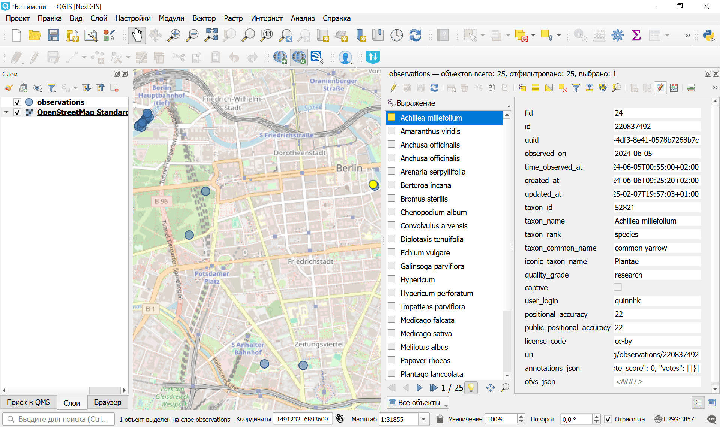Click the Refresh map icon

coord(415,36)
